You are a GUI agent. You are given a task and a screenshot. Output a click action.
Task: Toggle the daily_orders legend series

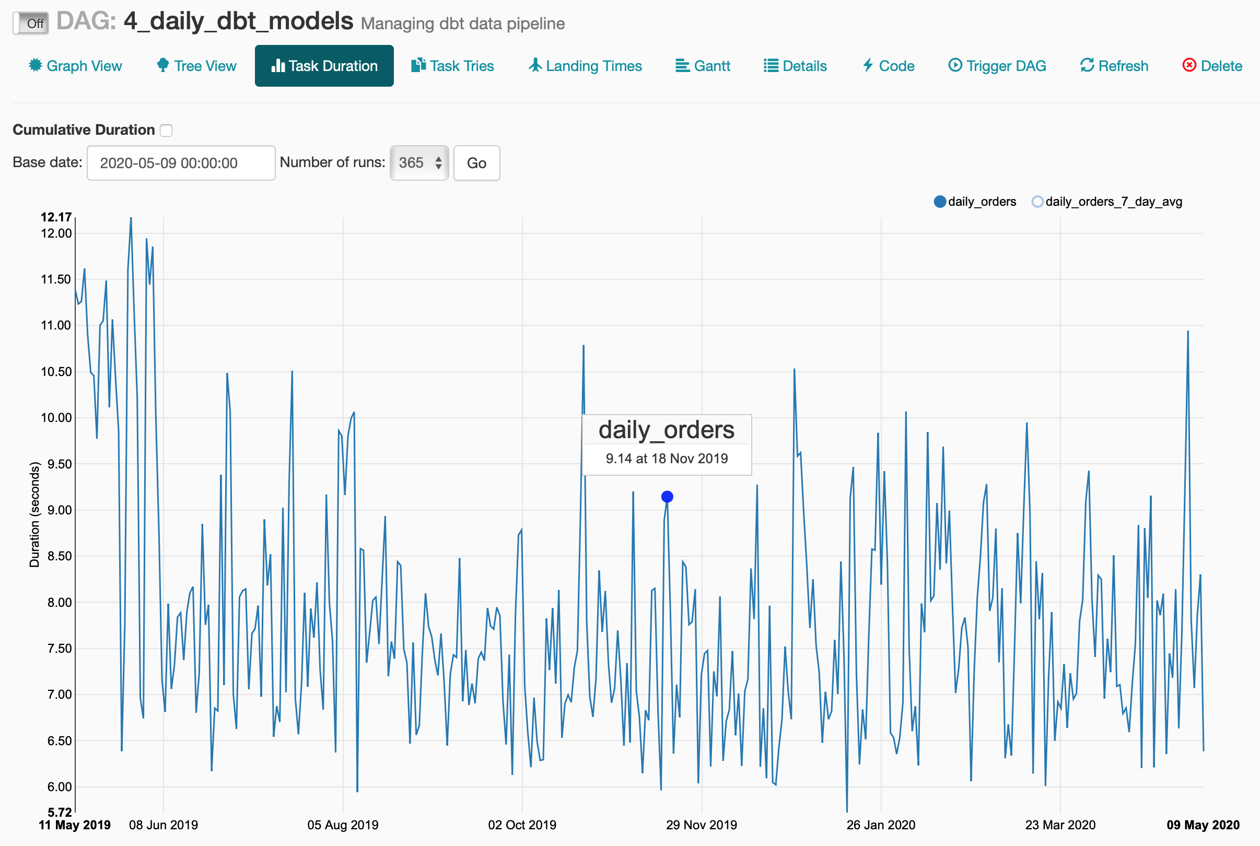click(939, 202)
